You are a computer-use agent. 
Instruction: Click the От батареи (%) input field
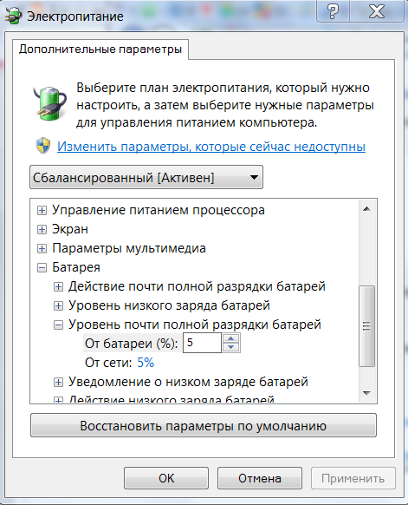(x=202, y=343)
